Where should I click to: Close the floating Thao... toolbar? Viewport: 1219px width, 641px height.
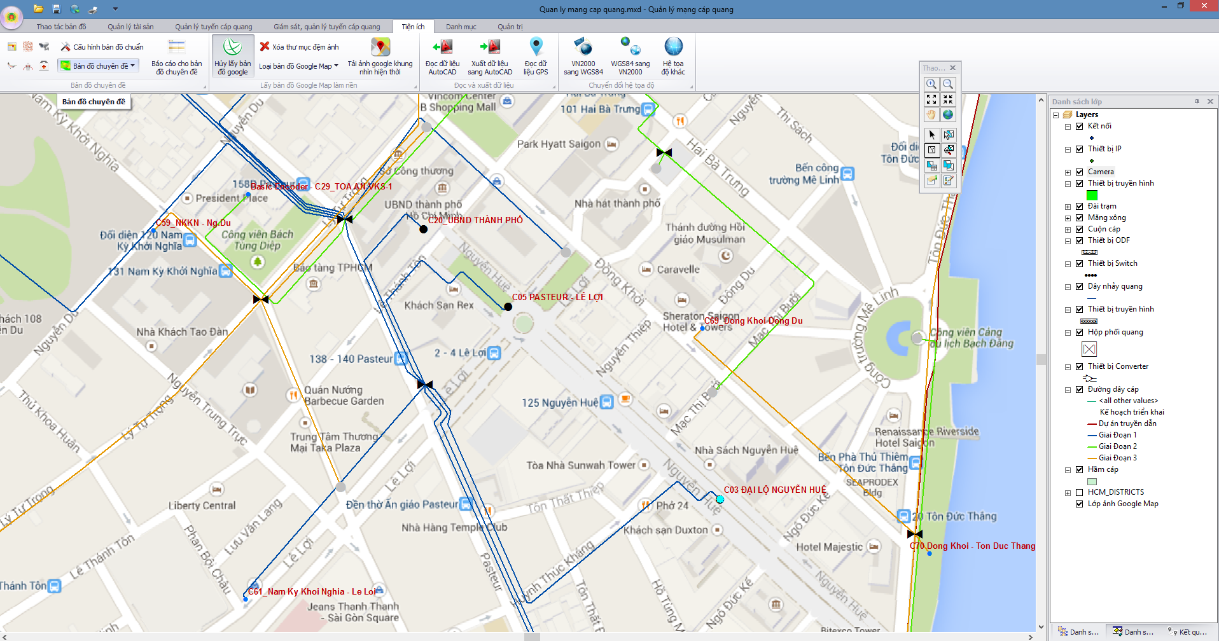(952, 68)
